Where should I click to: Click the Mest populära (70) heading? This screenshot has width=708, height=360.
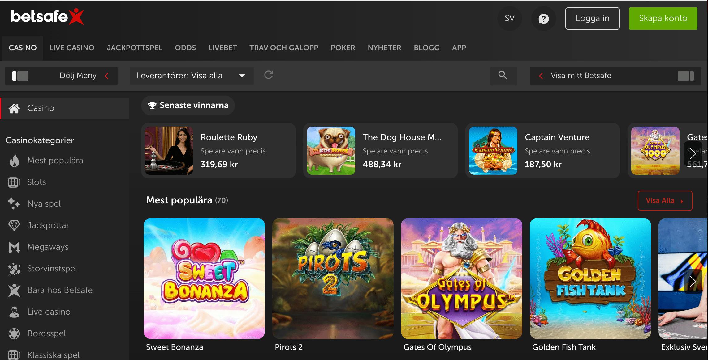pyautogui.click(x=187, y=200)
